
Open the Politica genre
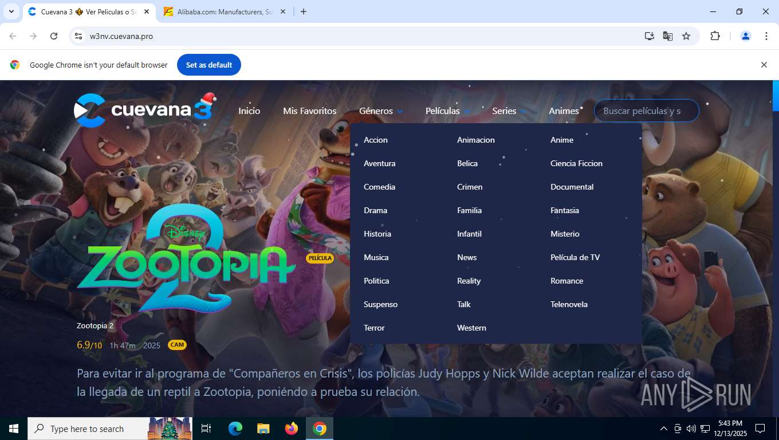(x=376, y=281)
